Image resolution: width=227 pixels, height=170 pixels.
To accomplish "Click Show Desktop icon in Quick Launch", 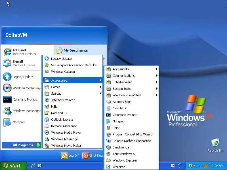I will click(39, 166).
